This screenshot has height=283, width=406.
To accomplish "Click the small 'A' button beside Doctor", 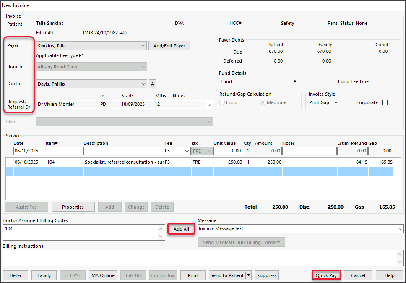I will 153,84.
